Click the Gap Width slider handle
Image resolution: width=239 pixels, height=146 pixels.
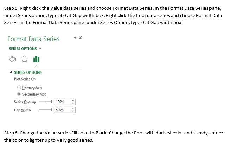point(52,110)
